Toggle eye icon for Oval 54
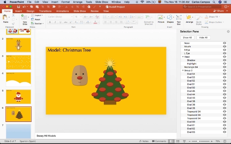Image resolution: width=231 pixels, height=144 pixels. tap(225, 74)
